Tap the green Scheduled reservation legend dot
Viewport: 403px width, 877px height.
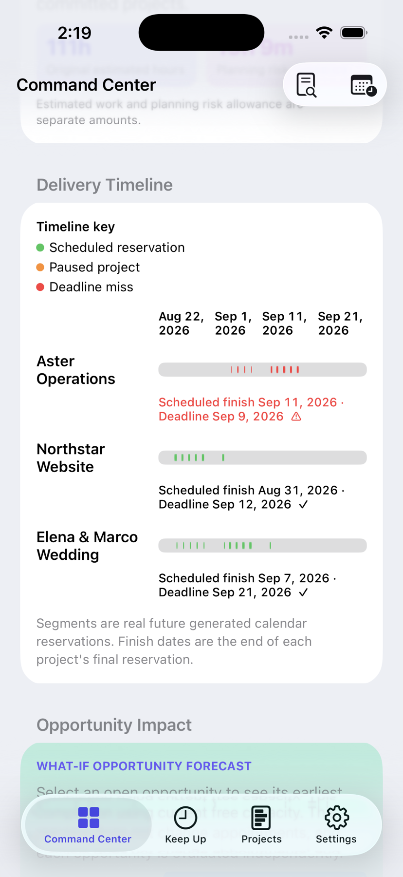tap(40, 248)
